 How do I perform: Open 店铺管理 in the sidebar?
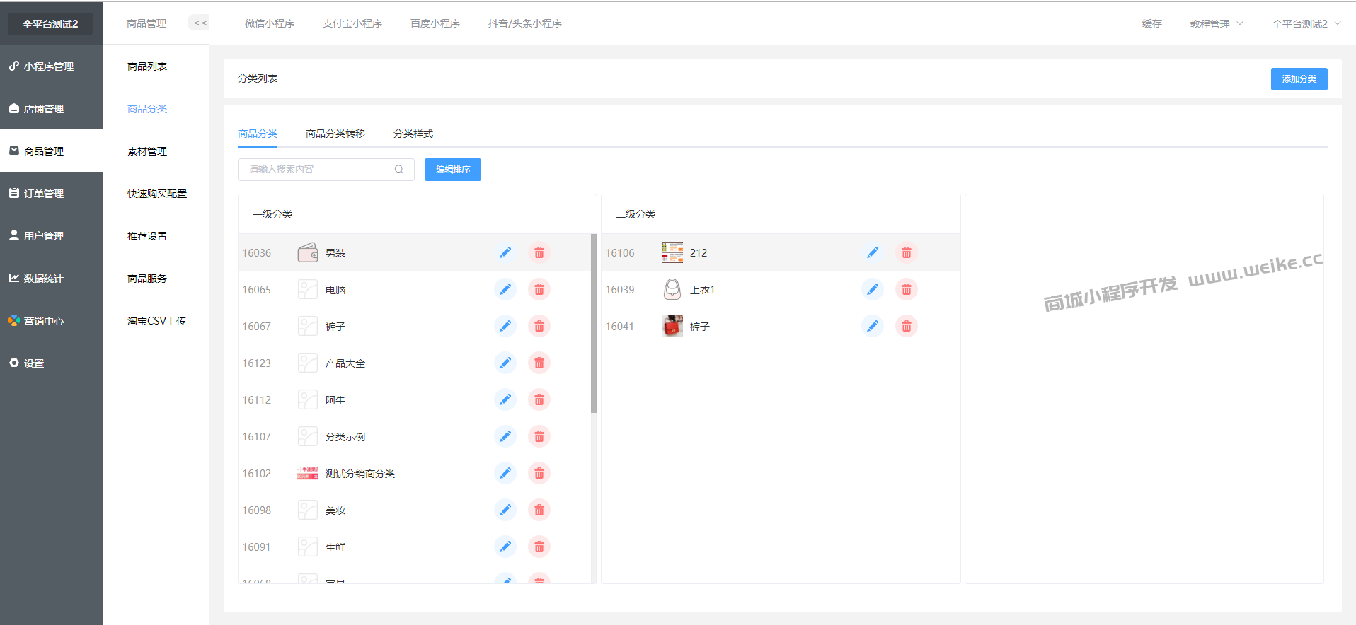pos(52,108)
